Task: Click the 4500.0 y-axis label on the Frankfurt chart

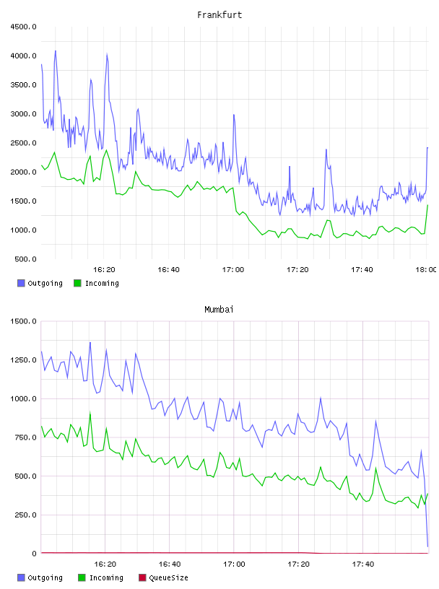Action: tap(23, 27)
